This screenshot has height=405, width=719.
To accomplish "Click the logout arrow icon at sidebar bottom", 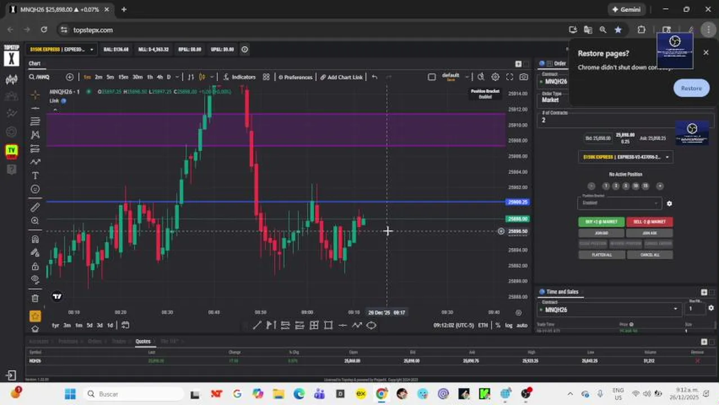I will [11, 375].
